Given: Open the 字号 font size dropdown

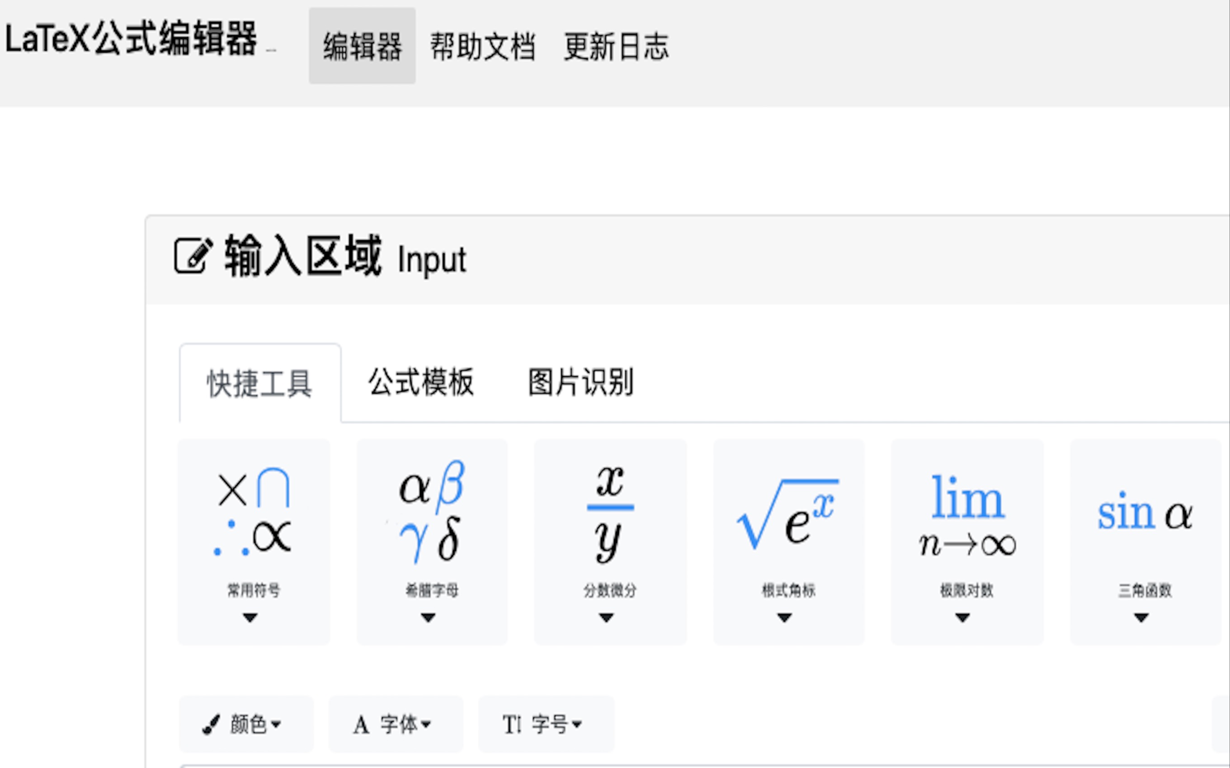Looking at the screenshot, I should [547, 724].
